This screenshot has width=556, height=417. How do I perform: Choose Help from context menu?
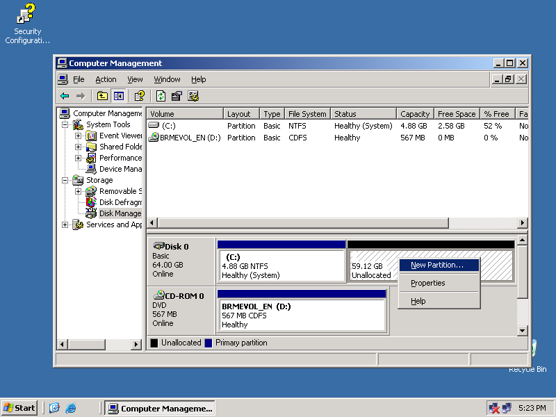439,301
